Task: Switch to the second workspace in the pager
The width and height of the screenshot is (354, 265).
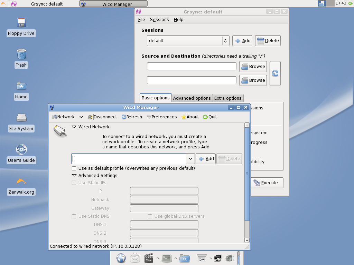Action: [x=330, y=3]
